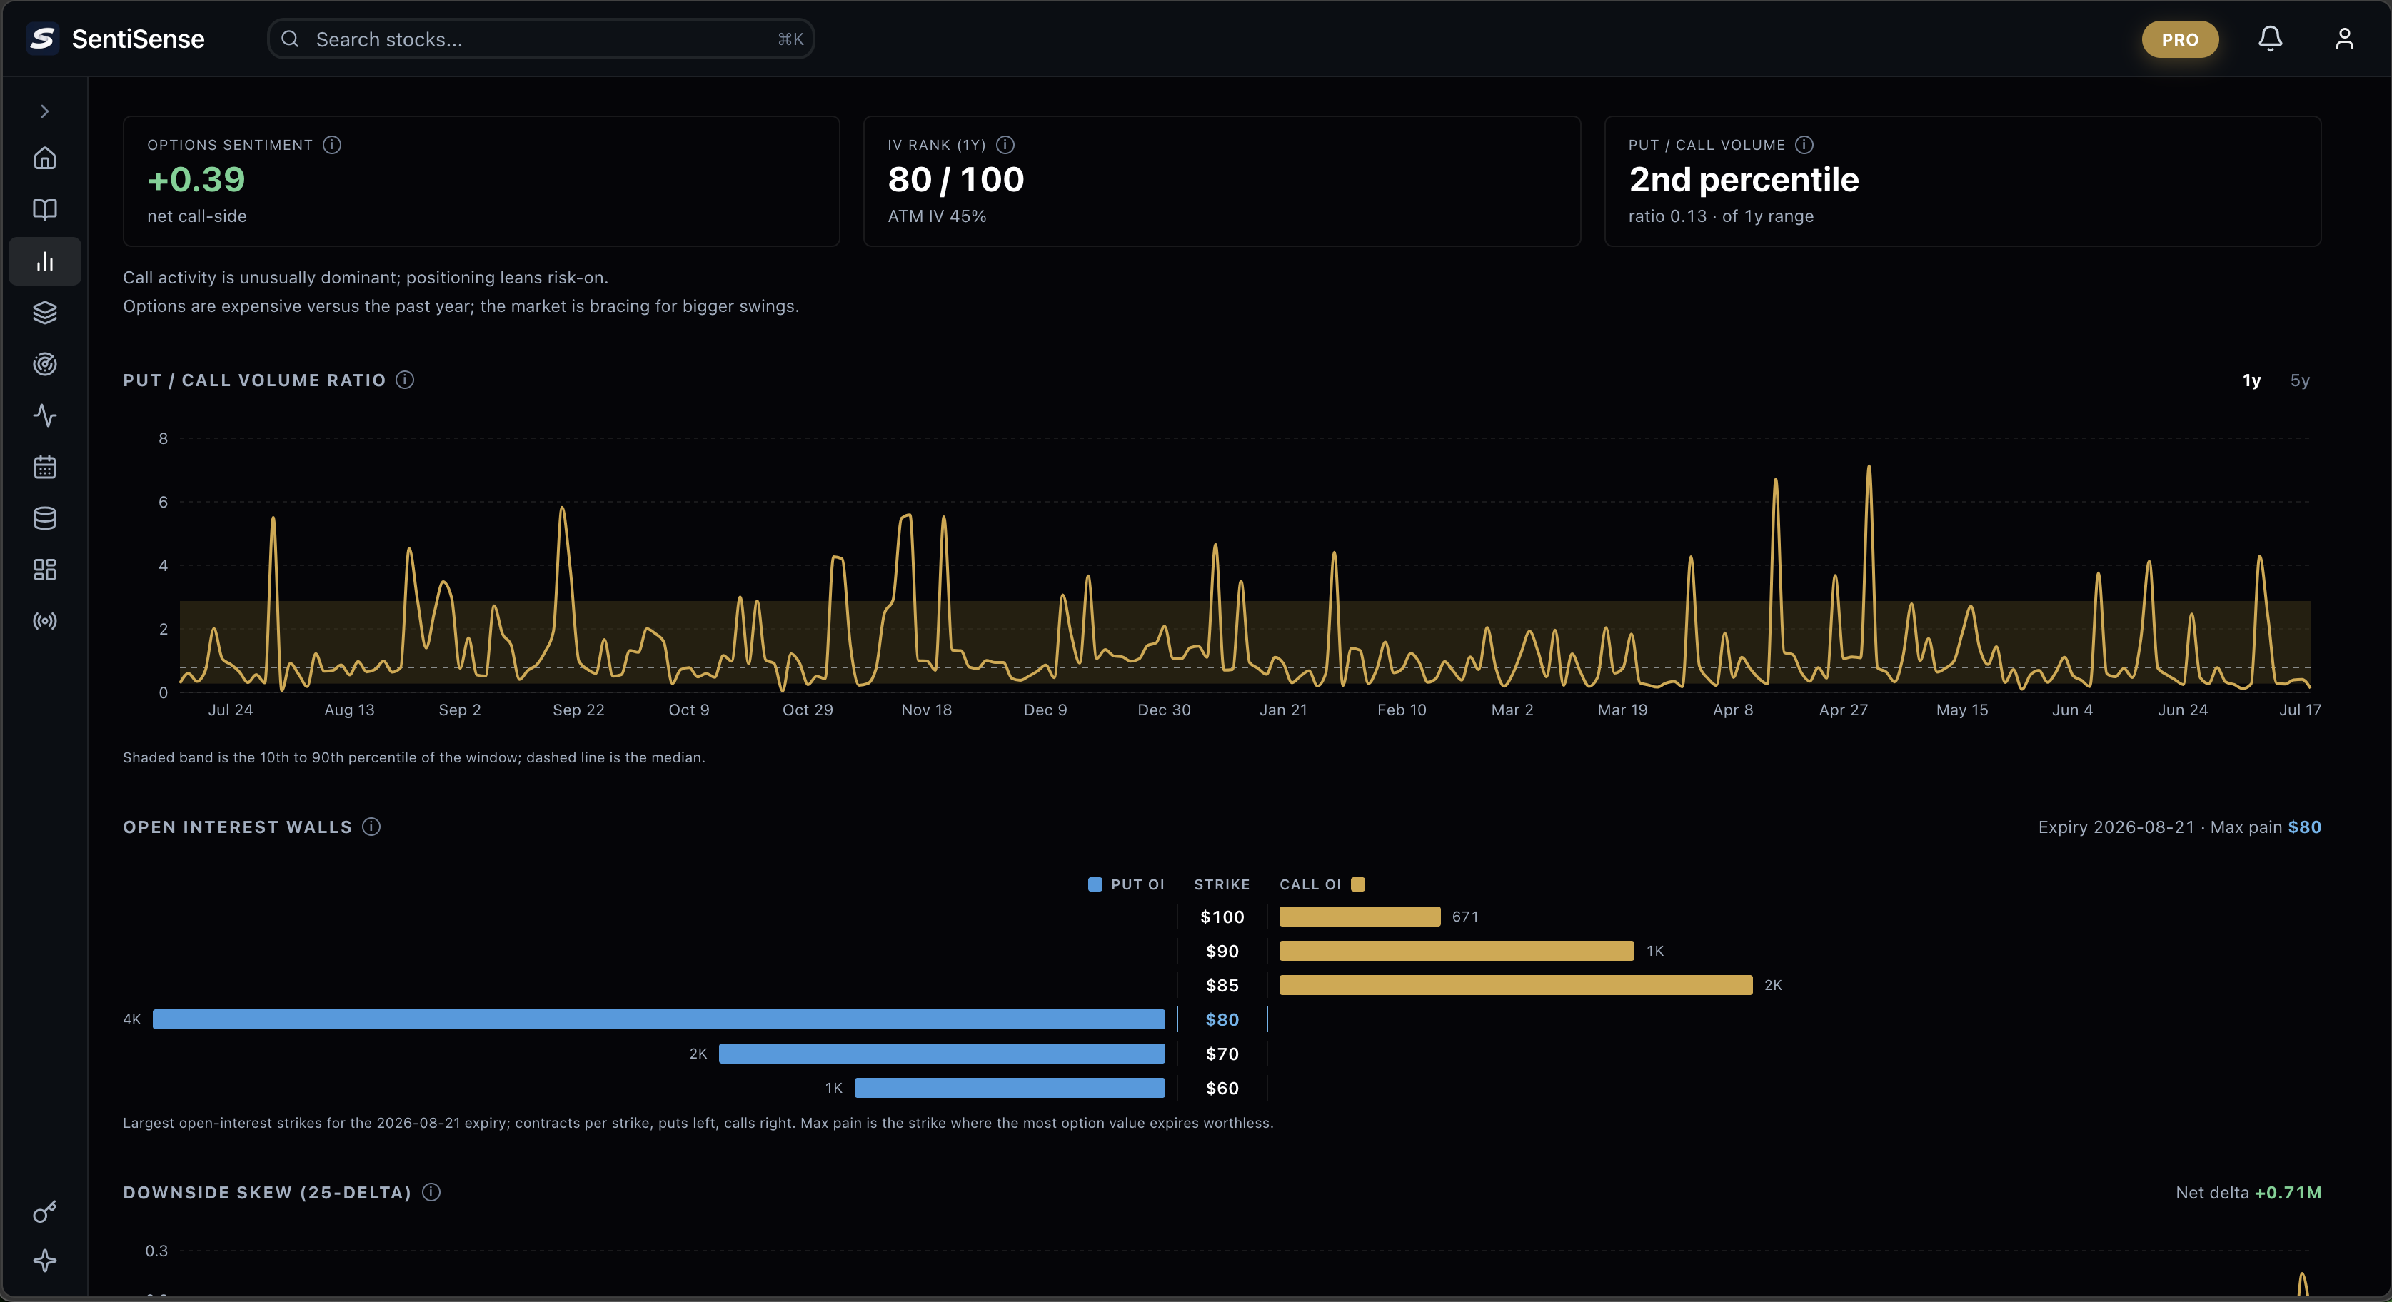The width and height of the screenshot is (2392, 1302).
Task: Open the open-book icon in sidebar
Action: (x=44, y=210)
